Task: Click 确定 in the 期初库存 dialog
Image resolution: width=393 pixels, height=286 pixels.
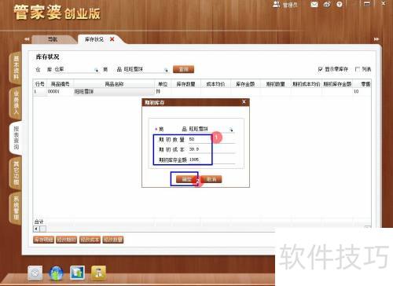Action: click(186, 179)
